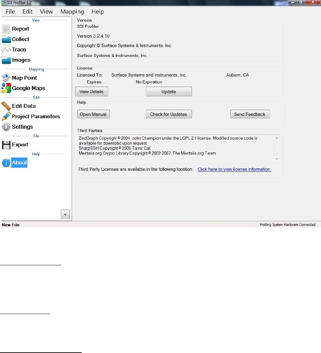Click the link to view license information
321x353 pixels.
(x=234, y=169)
